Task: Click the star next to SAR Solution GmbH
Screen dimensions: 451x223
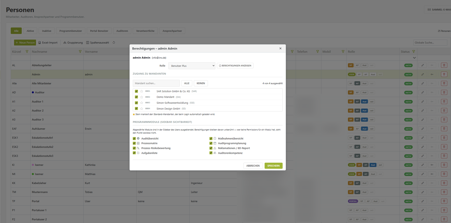Action: pyautogui.click(x=142, y=91)
